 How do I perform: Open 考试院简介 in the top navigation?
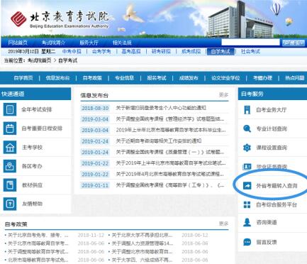(x=53, y=43)
